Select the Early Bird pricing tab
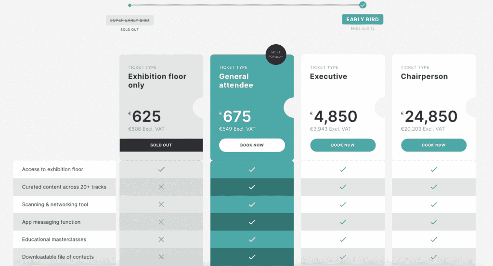The height and width of the screenshot is (266, 493). (363, 20)
